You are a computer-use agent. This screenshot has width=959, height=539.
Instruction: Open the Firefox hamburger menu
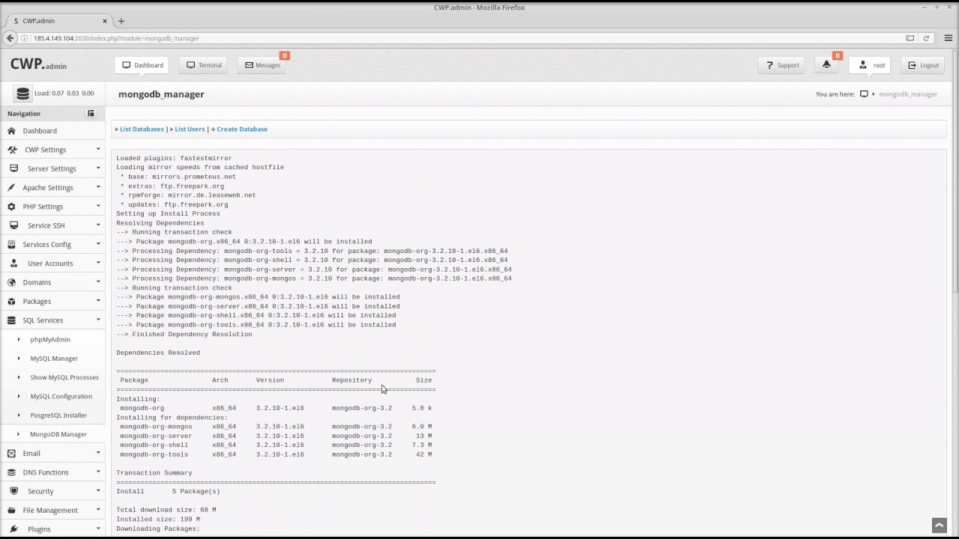[948, 38]
